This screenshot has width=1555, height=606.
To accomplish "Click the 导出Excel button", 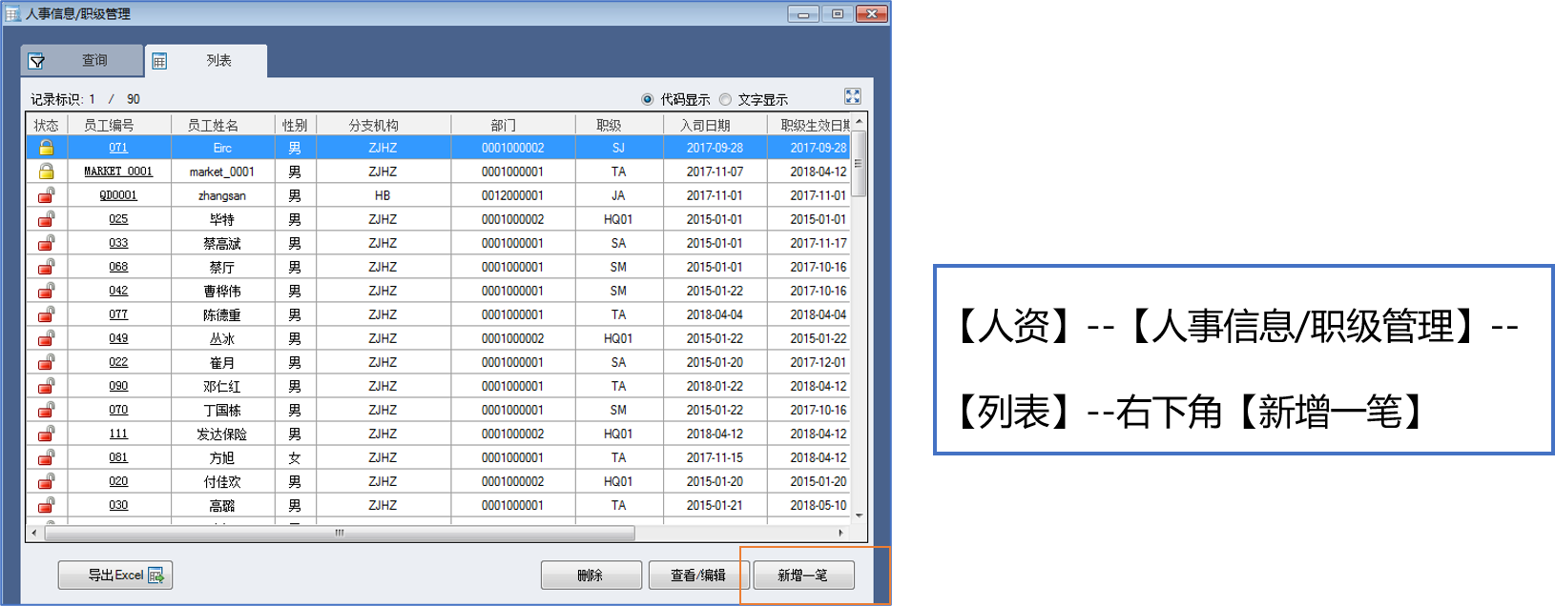I will point(115,576).
